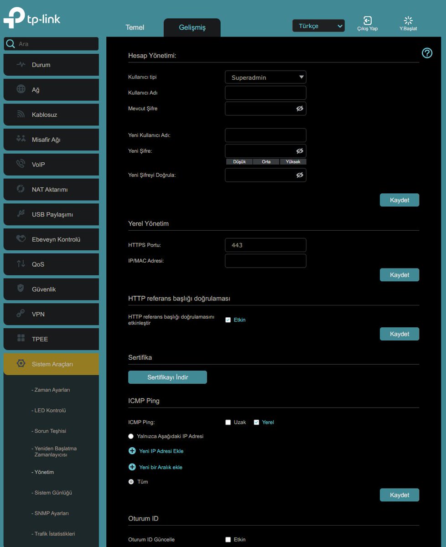446x547 pixels.
Task: Enable Oturum ID Güncelle Etkin checkbox
Action: coord(228,540)
